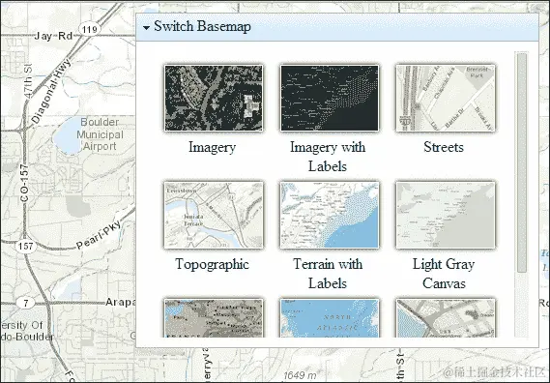
Task: Click the Switch Basemap title text
Action: [202, 27]
